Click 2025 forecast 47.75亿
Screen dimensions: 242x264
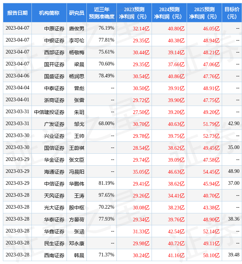coord(211,100)
